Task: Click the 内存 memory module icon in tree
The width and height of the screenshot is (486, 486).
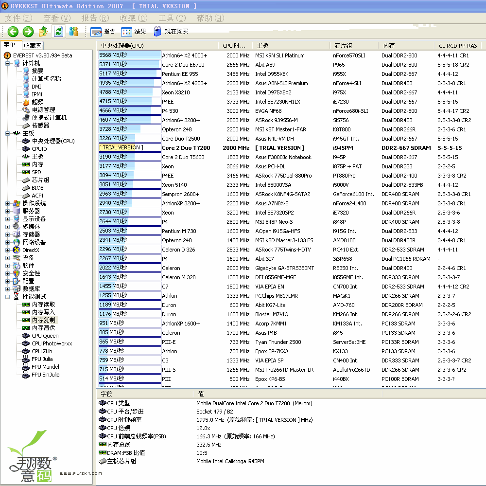Action: (26, 164)
